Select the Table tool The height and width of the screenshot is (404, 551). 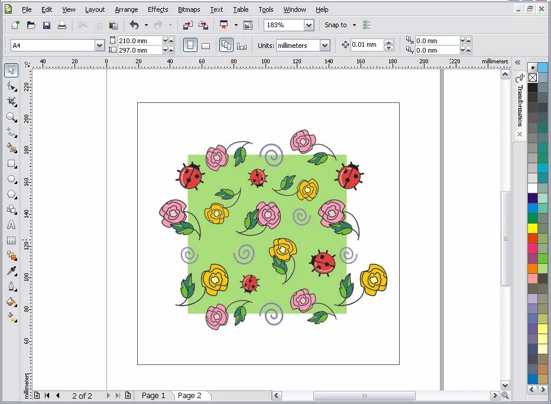click(11, 241)
